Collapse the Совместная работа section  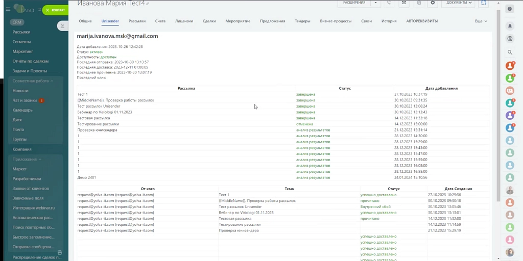[33, 81]
